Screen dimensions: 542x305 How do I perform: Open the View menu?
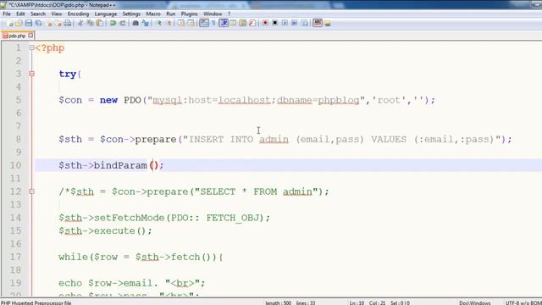point(57,14)
